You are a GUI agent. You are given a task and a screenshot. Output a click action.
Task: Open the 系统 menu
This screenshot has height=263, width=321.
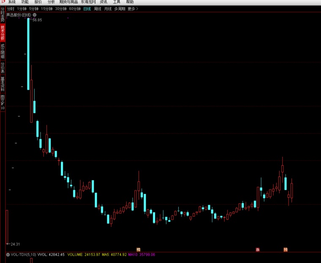(x=12, y=2)
